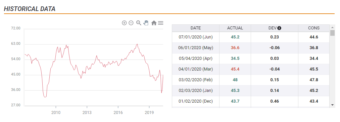Screen dimensions: 340x122
Task: Click the zoom in plus icon
Action: tap(124, 23)
